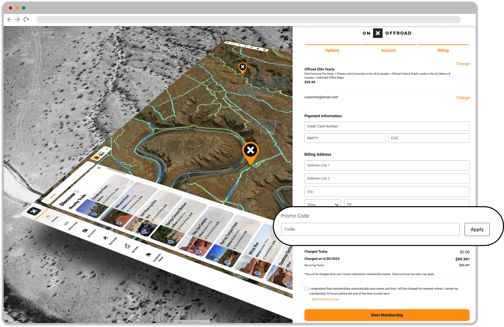Click the promo Code input field

[x=370, y=229]
